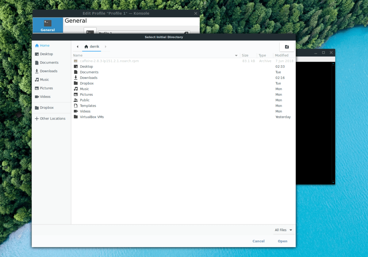The image size is (368, 257).
Task: Select Home in the sidebar
Action: coord(44,45)
